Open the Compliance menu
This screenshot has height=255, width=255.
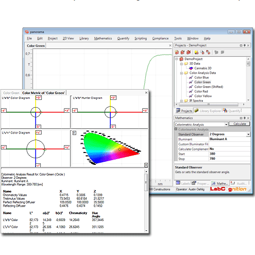pyautogui.click(x=160, y=39)
